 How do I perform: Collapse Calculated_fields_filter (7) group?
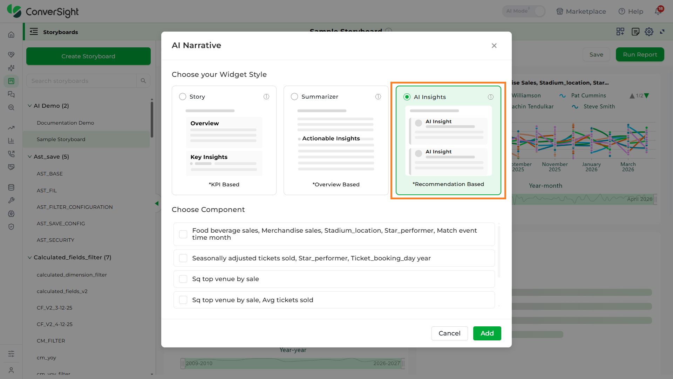point(30,257)
